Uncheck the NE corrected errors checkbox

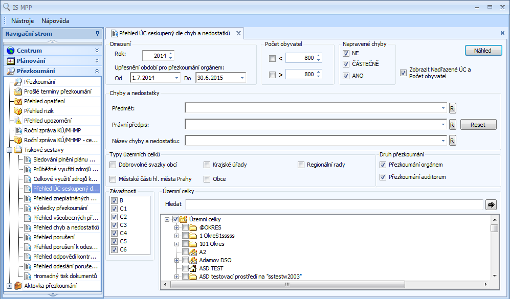coord(346,53)
